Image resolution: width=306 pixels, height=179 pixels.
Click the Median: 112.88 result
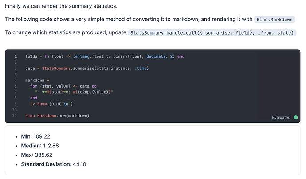coord(40,146)
